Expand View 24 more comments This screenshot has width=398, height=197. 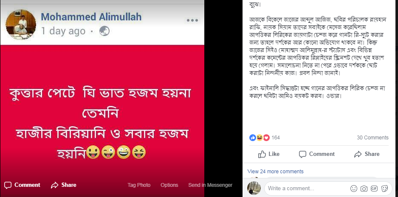275,172
